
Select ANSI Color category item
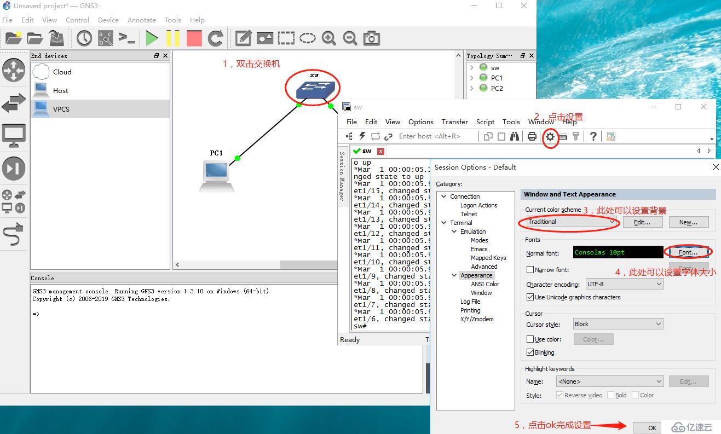[x=485, y=284]
